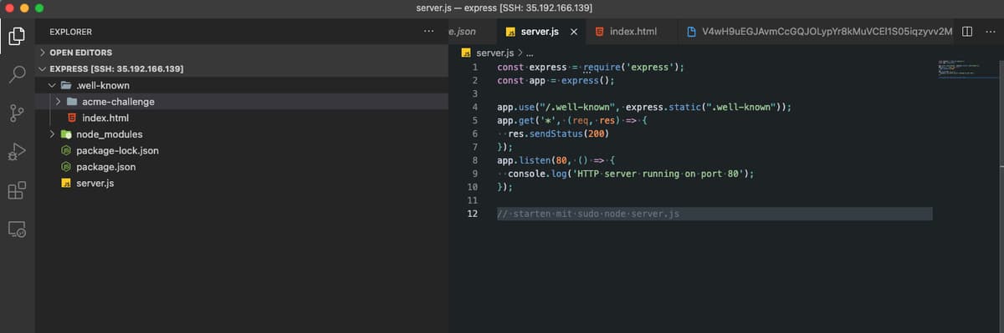Click the comment 'starten mit sudo node server.js'

click(x=588, y=214)
